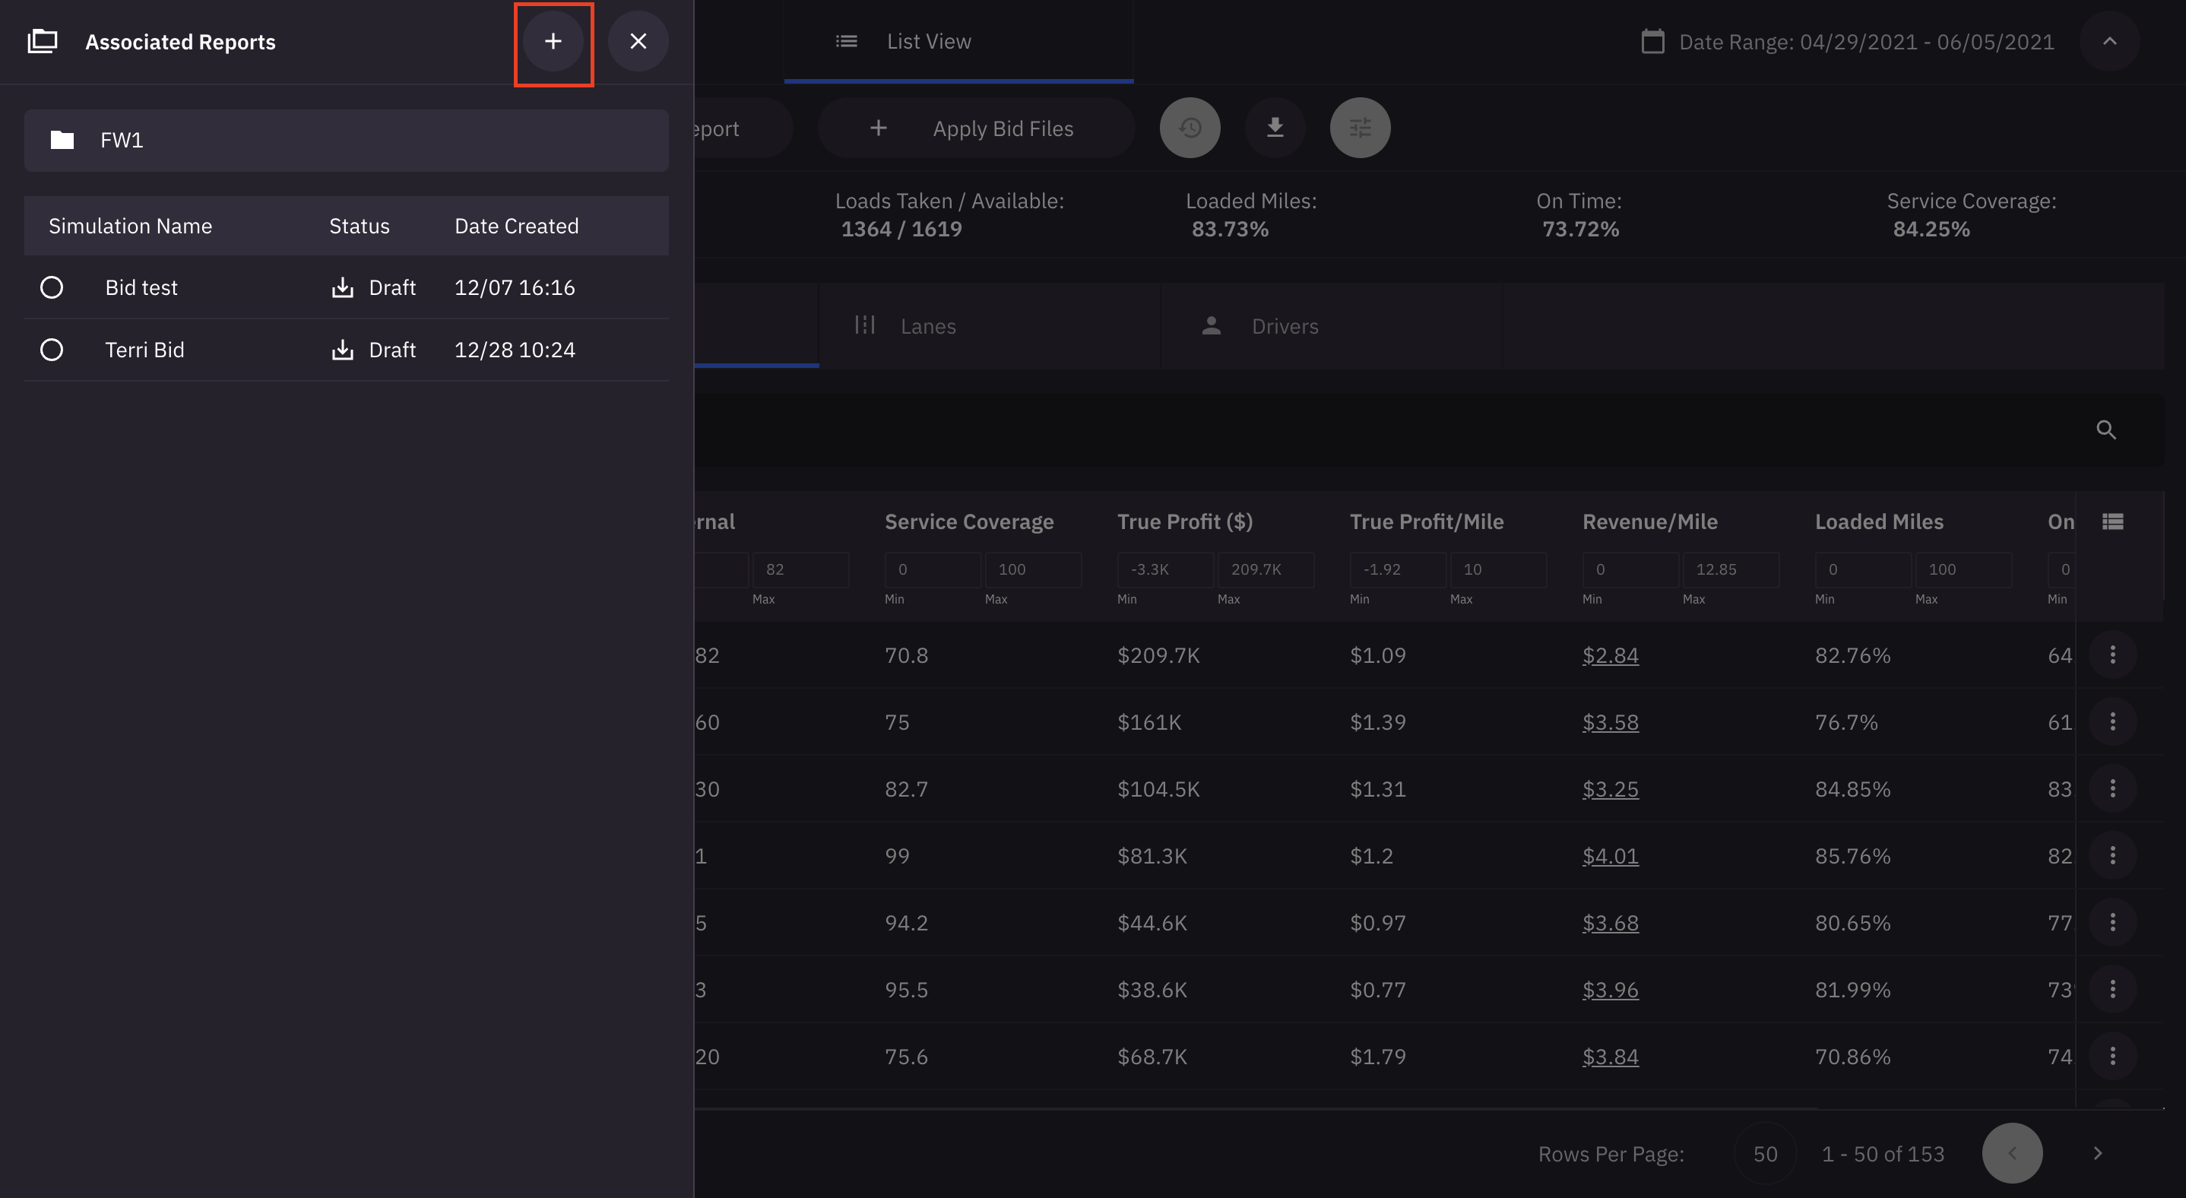Click the Apply Bid Files button
This screenshot has height=1198, width=2186.
coord(976,129)
